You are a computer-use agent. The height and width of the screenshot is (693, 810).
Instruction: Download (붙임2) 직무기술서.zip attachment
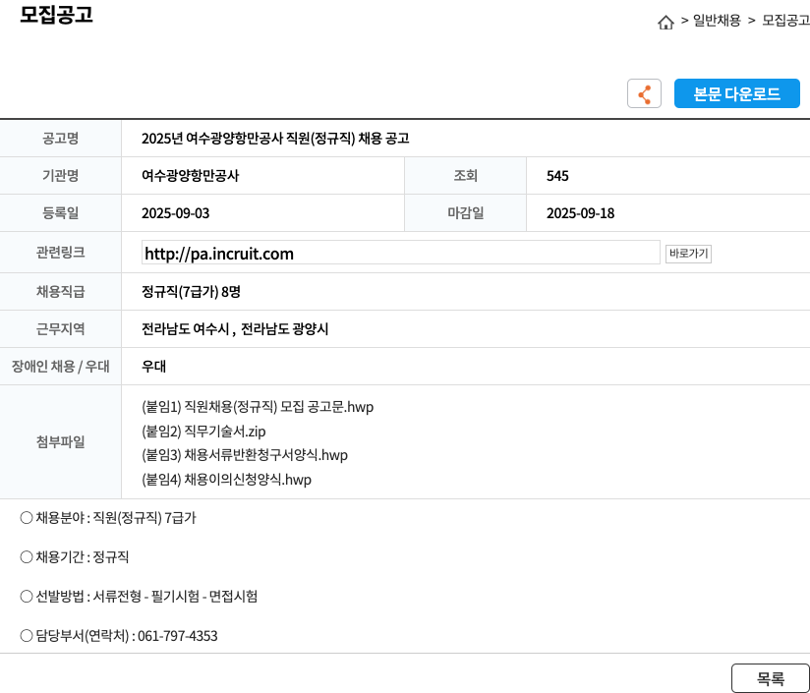pos(203,432)
